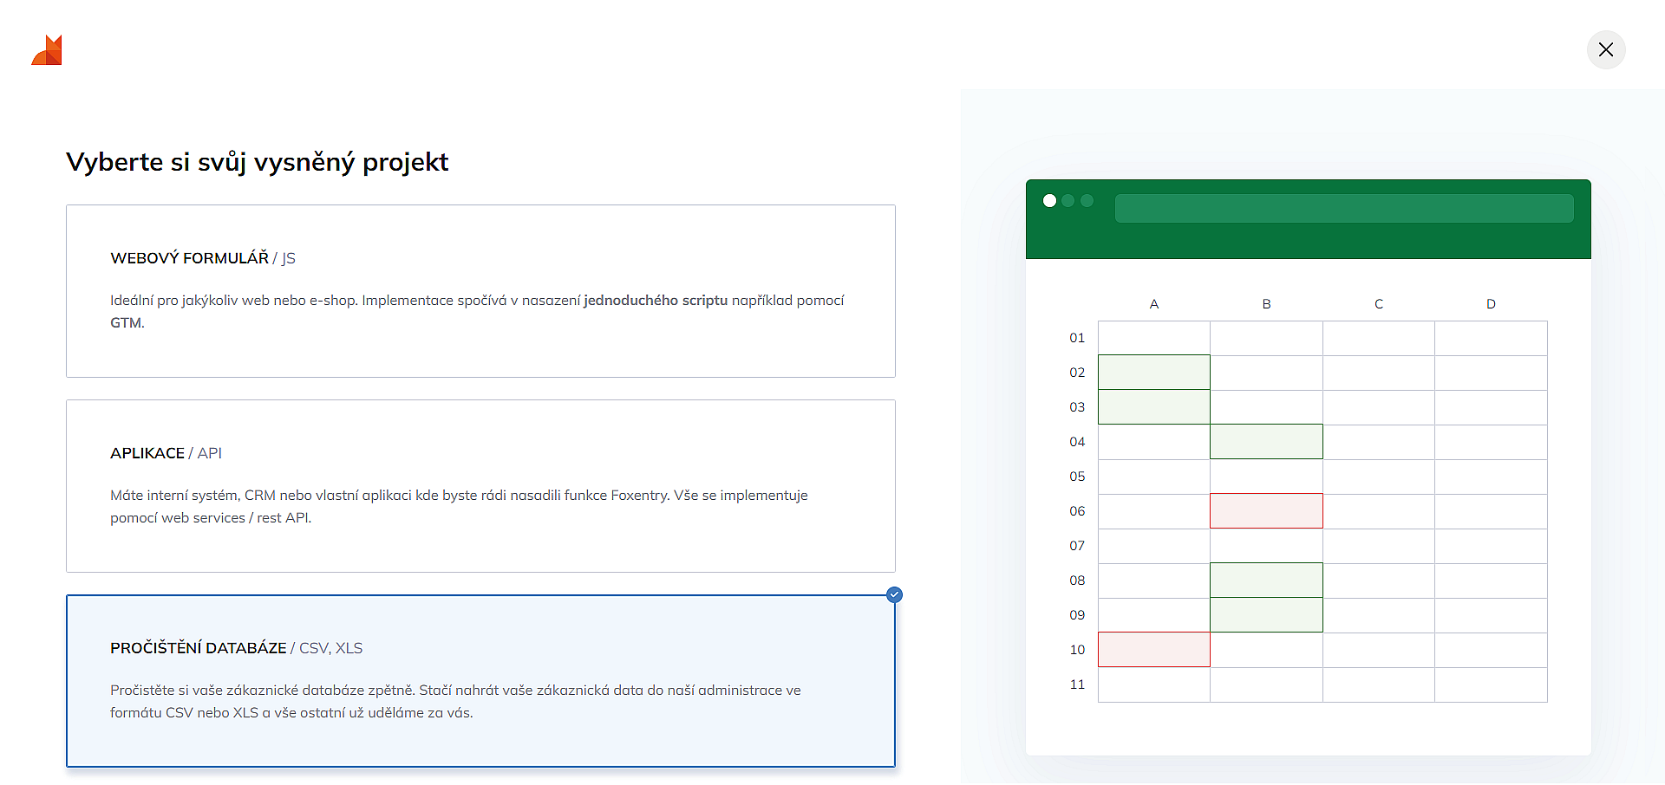1665x785 pixels.
Task: Select the green cell in row 04
Action: coord(1266,442)
